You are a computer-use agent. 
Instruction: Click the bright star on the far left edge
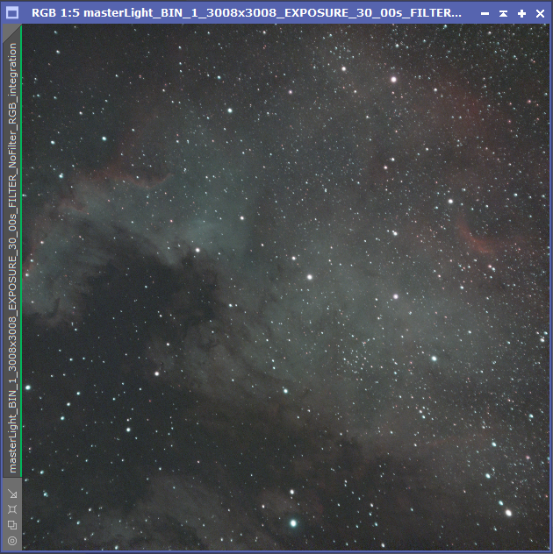28,387
